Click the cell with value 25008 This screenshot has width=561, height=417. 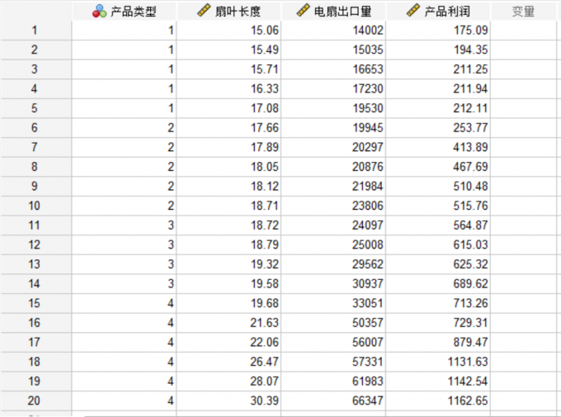point(334,244)
